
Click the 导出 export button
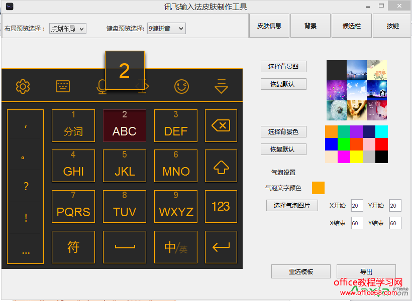pos(366,271)
